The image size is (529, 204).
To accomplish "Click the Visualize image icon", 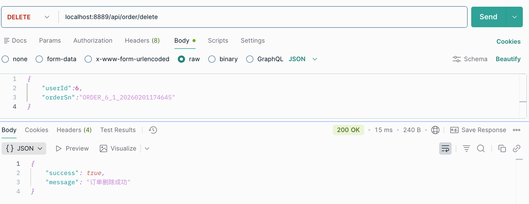I will click(x=103, y=148).
